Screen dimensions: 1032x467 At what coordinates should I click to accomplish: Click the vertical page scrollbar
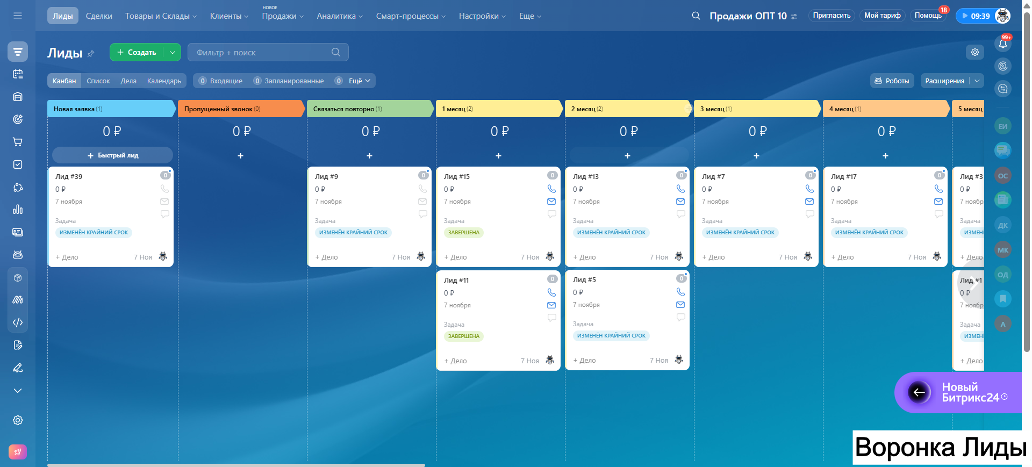(x=1027, y=183)
